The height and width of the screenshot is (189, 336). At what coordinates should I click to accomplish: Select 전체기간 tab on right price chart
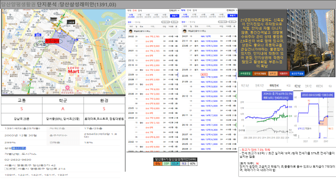308,86
